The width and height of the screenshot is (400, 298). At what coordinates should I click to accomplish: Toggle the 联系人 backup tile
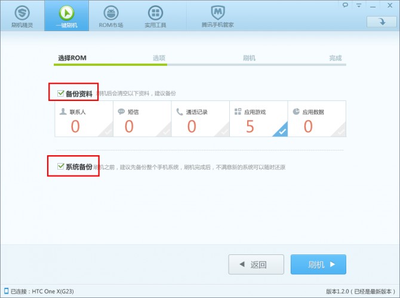point(84,119)
